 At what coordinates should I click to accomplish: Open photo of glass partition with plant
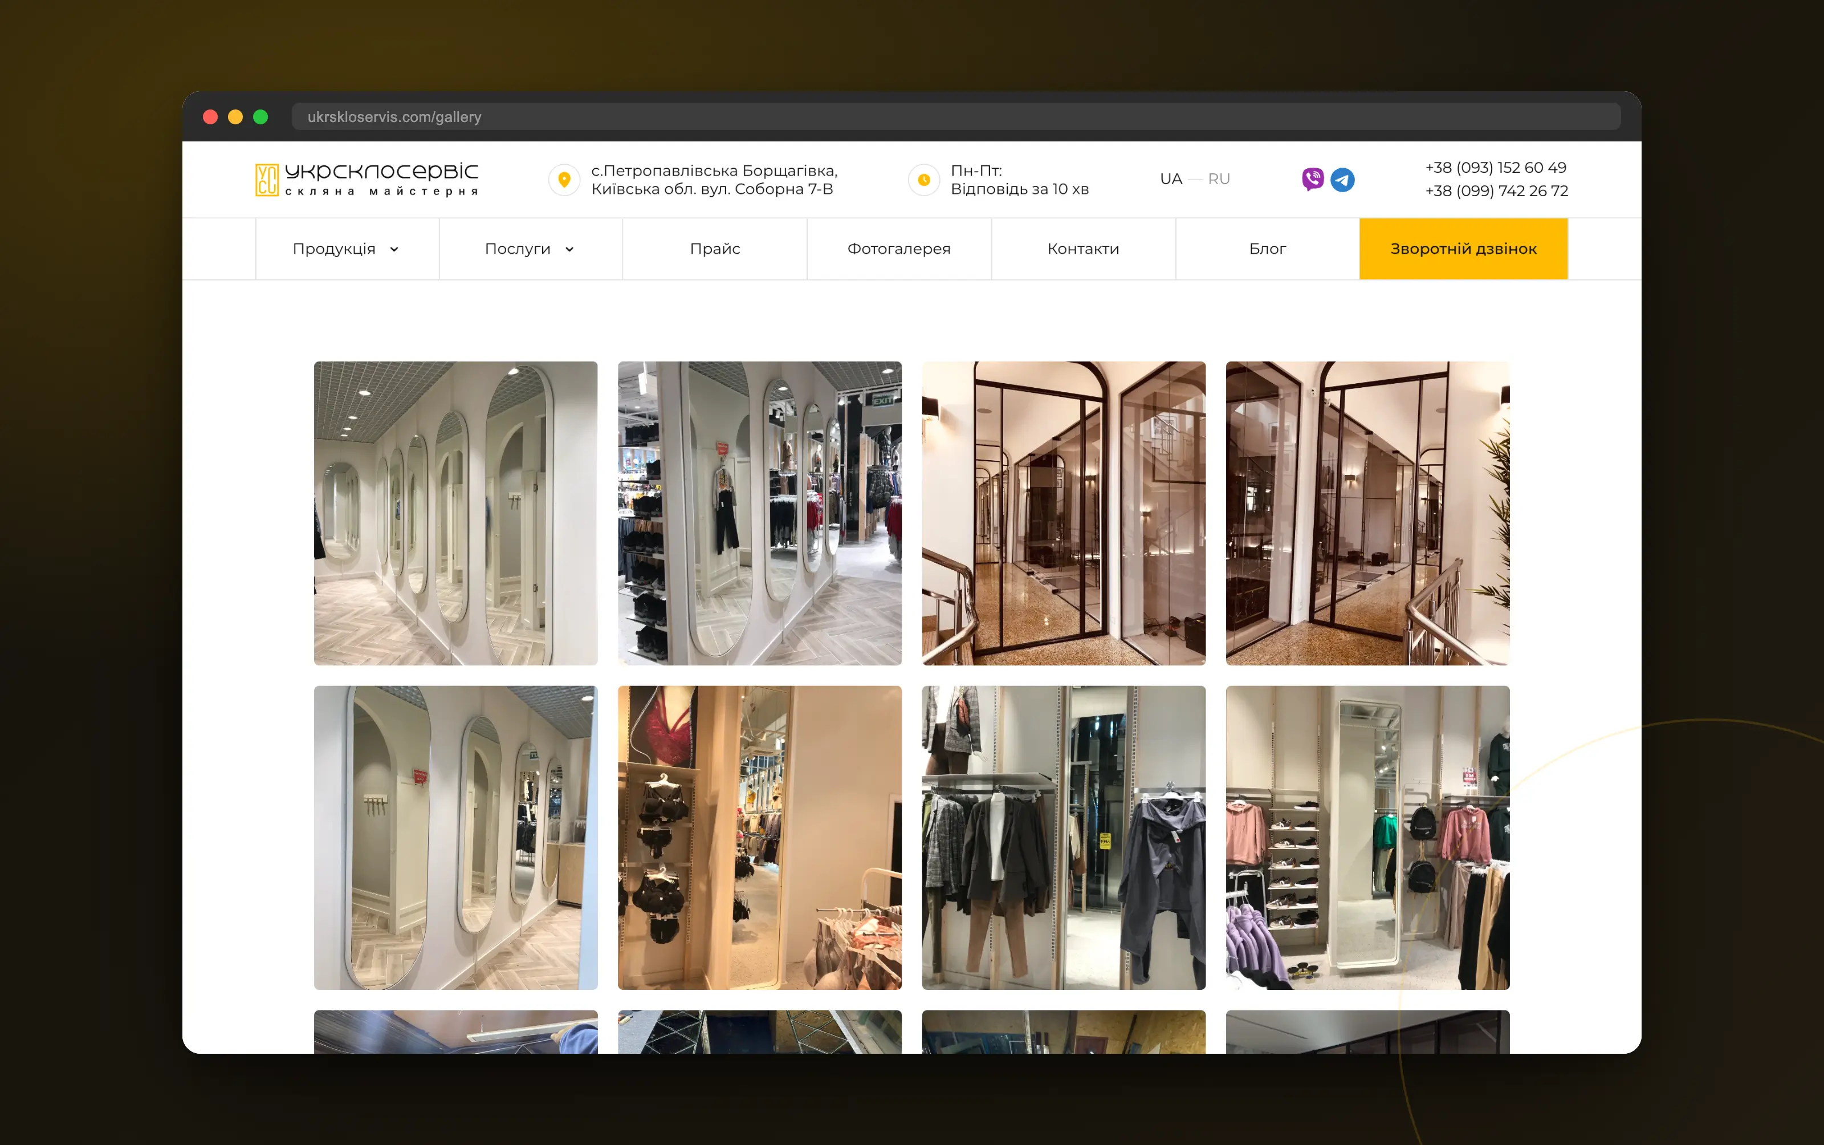[x=1367, y=513]
